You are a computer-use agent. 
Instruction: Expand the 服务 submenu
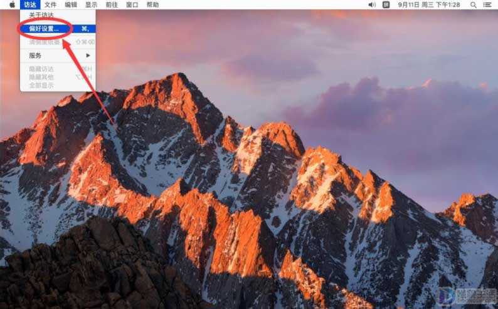click(58, 56)
